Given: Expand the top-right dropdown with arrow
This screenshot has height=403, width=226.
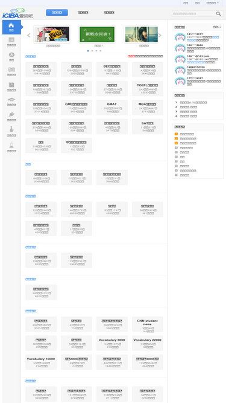Looking at the screenshot, I should tap(213, 3).
